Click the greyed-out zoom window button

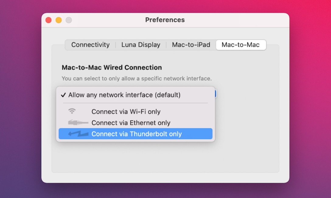(x=69, y=20)
